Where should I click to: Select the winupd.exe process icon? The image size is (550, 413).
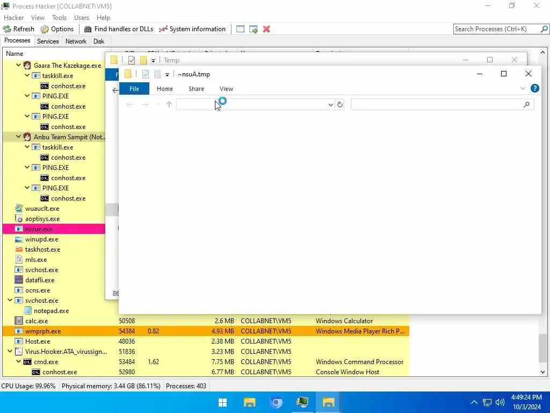point(19,239)
